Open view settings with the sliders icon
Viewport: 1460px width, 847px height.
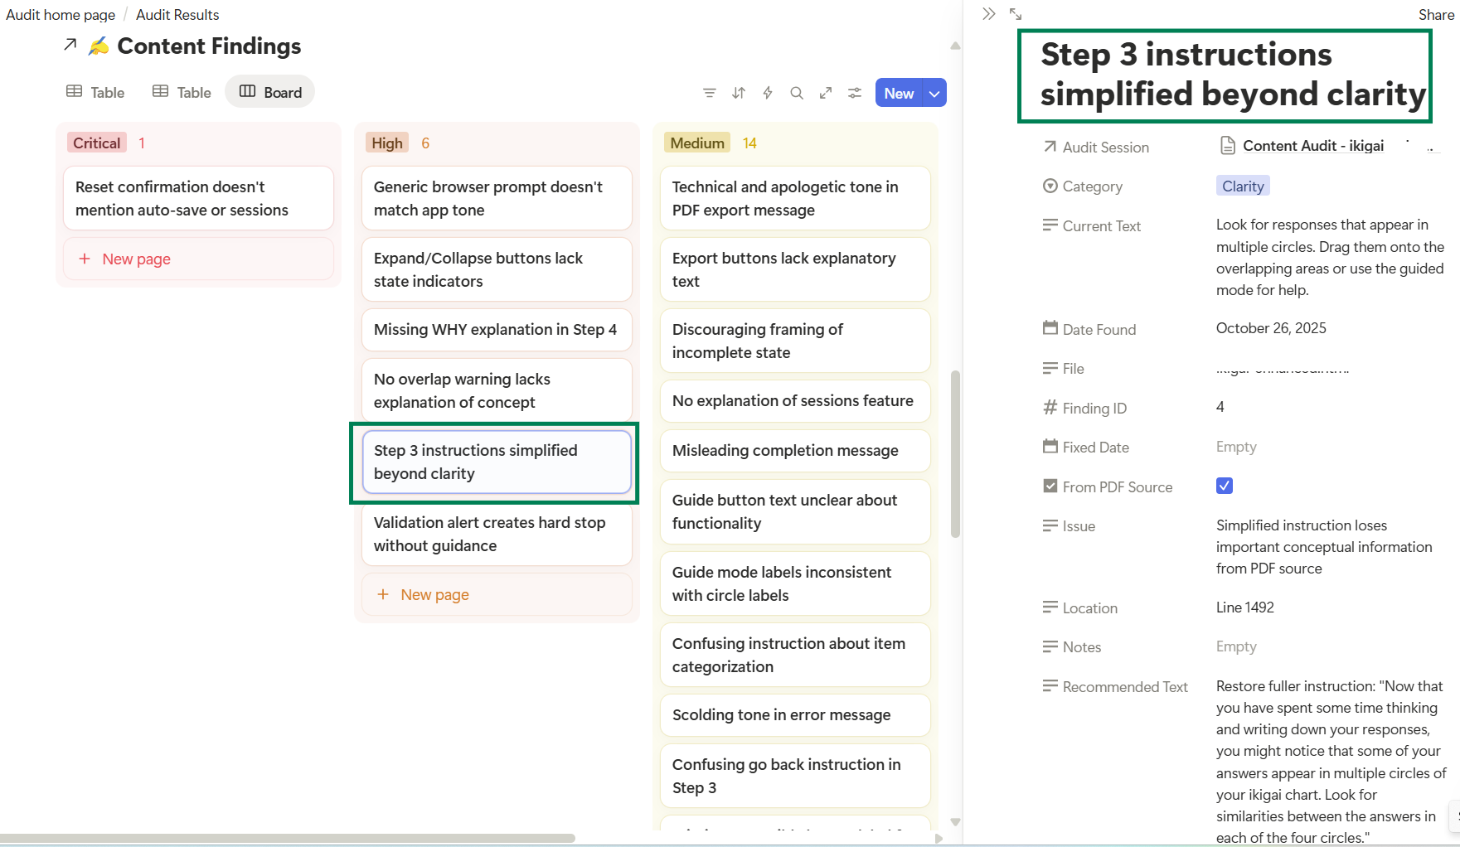(855, 92)
